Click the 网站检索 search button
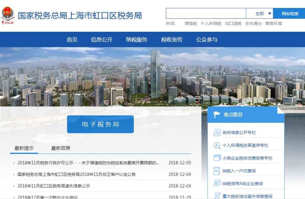 (289, 13)
